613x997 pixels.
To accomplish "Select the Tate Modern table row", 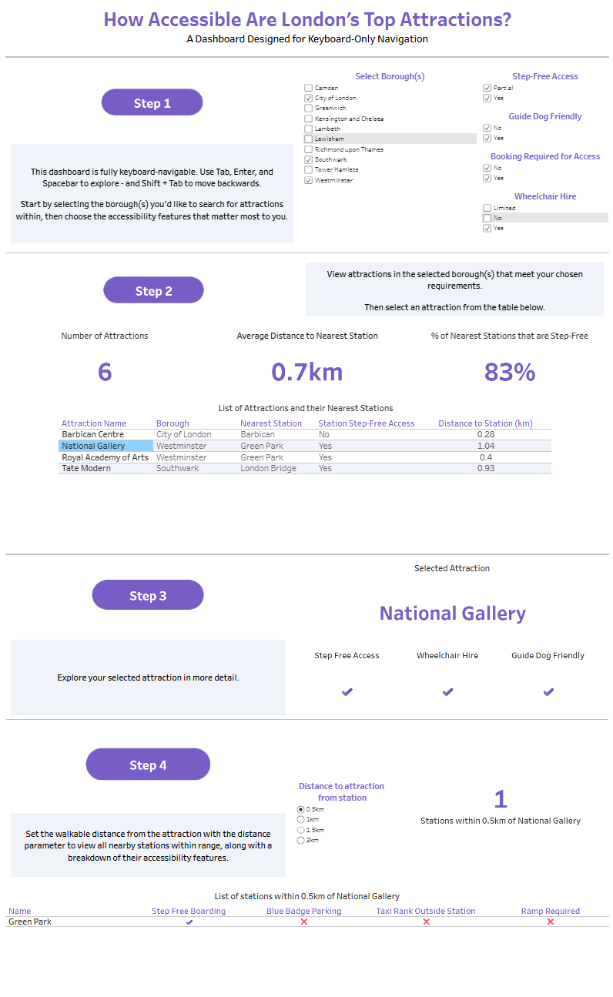I will click(86, 468).
